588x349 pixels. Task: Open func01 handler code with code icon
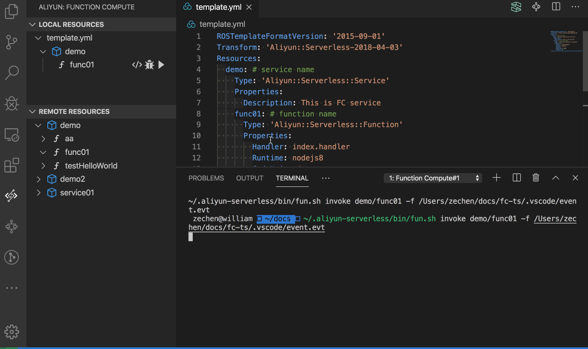pos(137,65)
